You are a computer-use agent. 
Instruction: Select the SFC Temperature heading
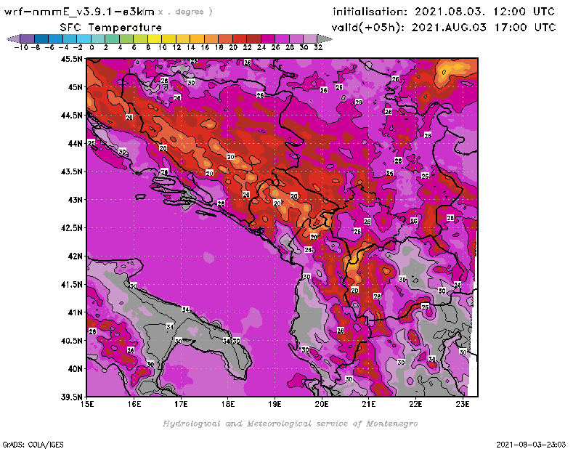111,28
